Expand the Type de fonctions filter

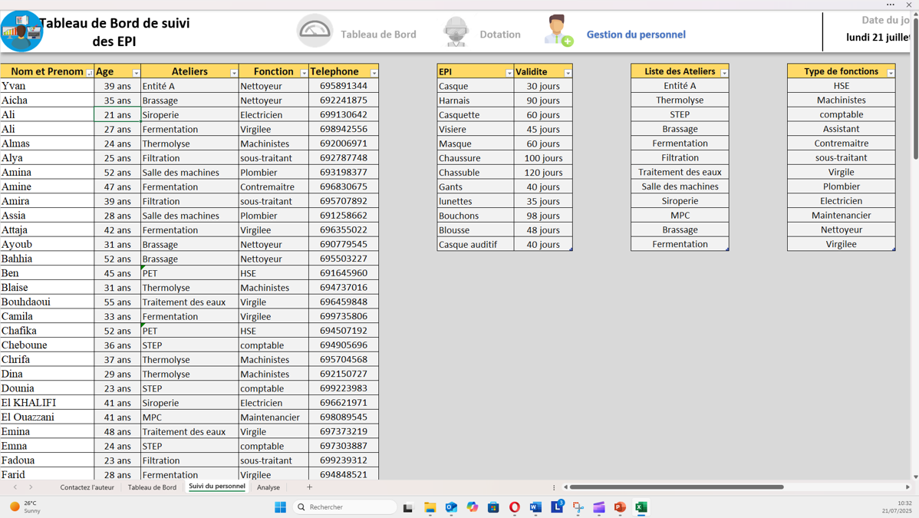(891, 73)
